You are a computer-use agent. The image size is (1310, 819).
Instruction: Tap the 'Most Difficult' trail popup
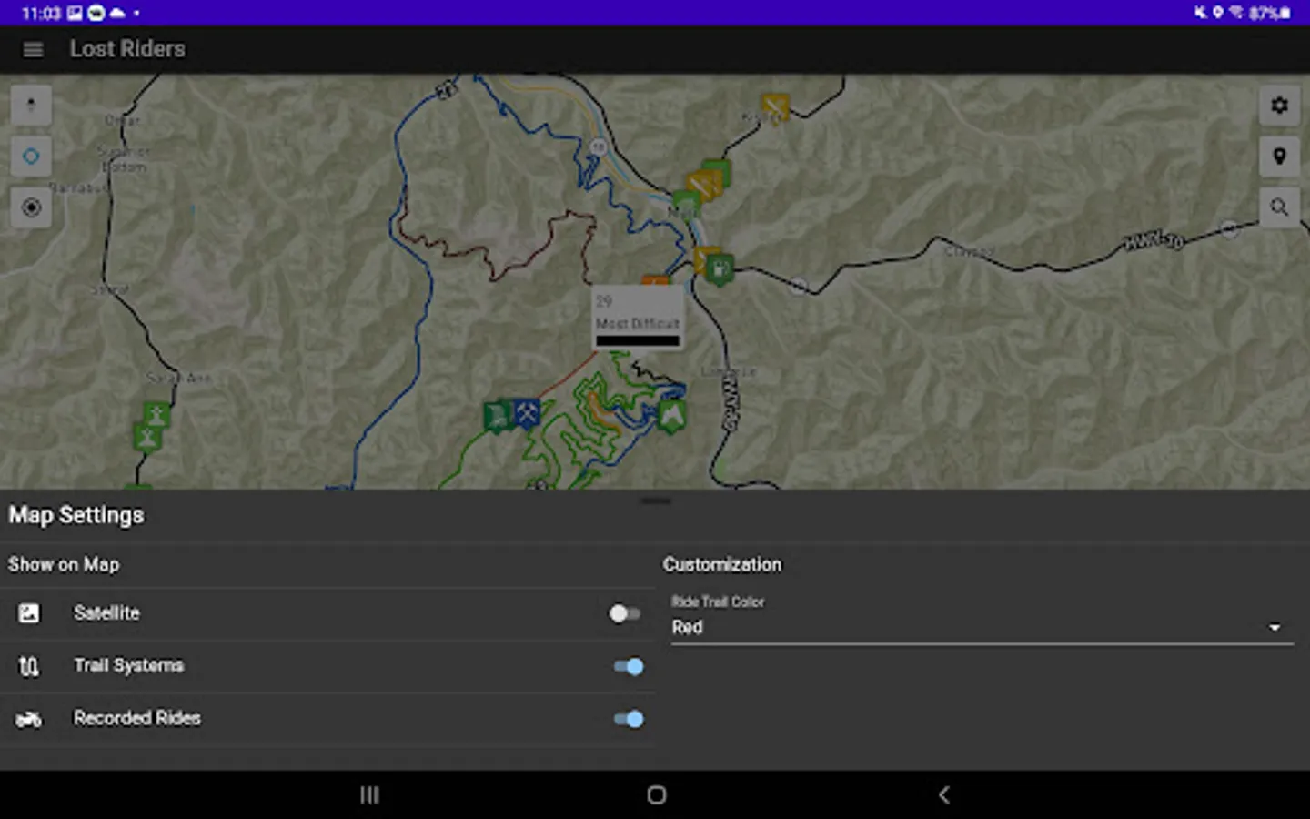(x=638, y=319)
